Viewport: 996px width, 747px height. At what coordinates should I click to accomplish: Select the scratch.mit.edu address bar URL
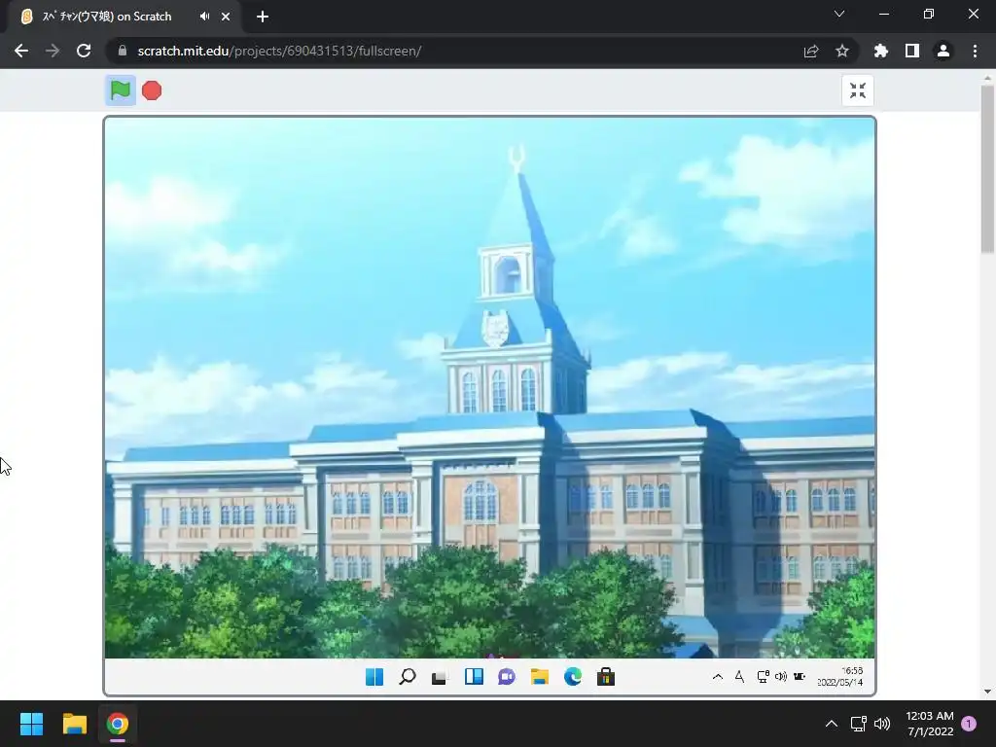pyautogui.click(x=279, y=51)
